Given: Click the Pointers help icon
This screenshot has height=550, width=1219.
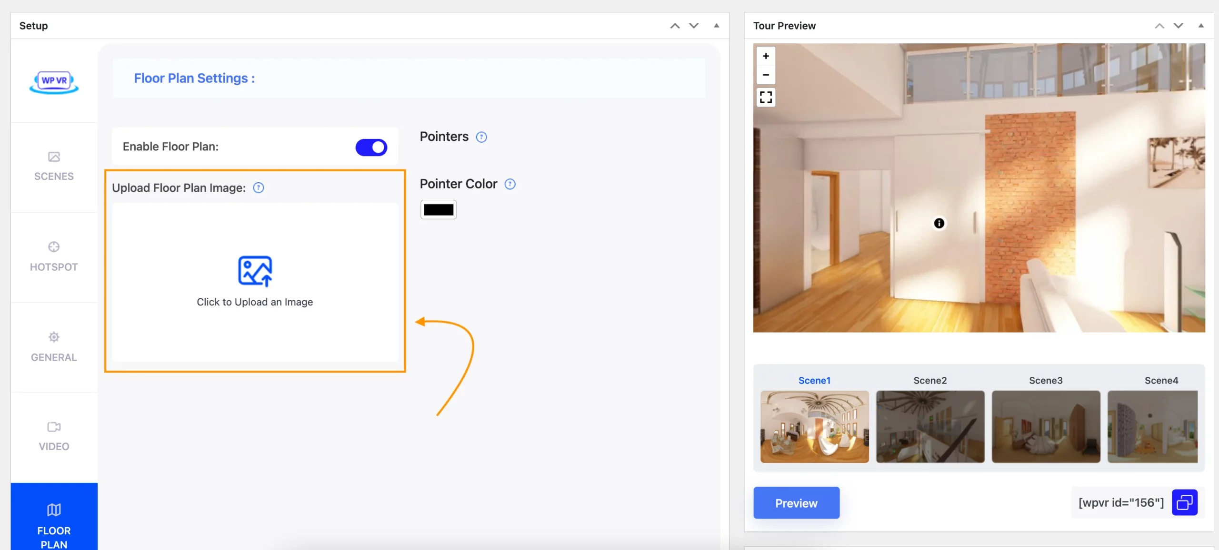Looking at the screenshot, I should pos(481,137).
